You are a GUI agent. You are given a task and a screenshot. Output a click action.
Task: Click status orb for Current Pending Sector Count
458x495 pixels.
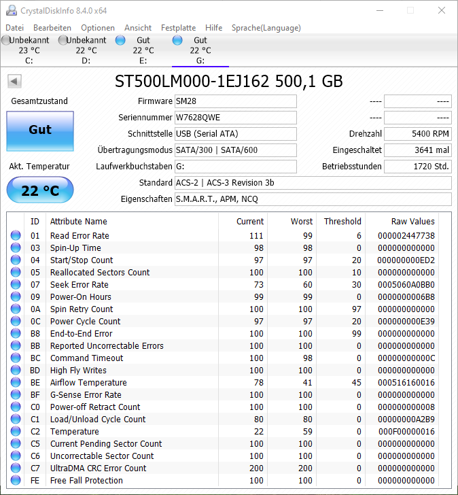click(16, 443)
